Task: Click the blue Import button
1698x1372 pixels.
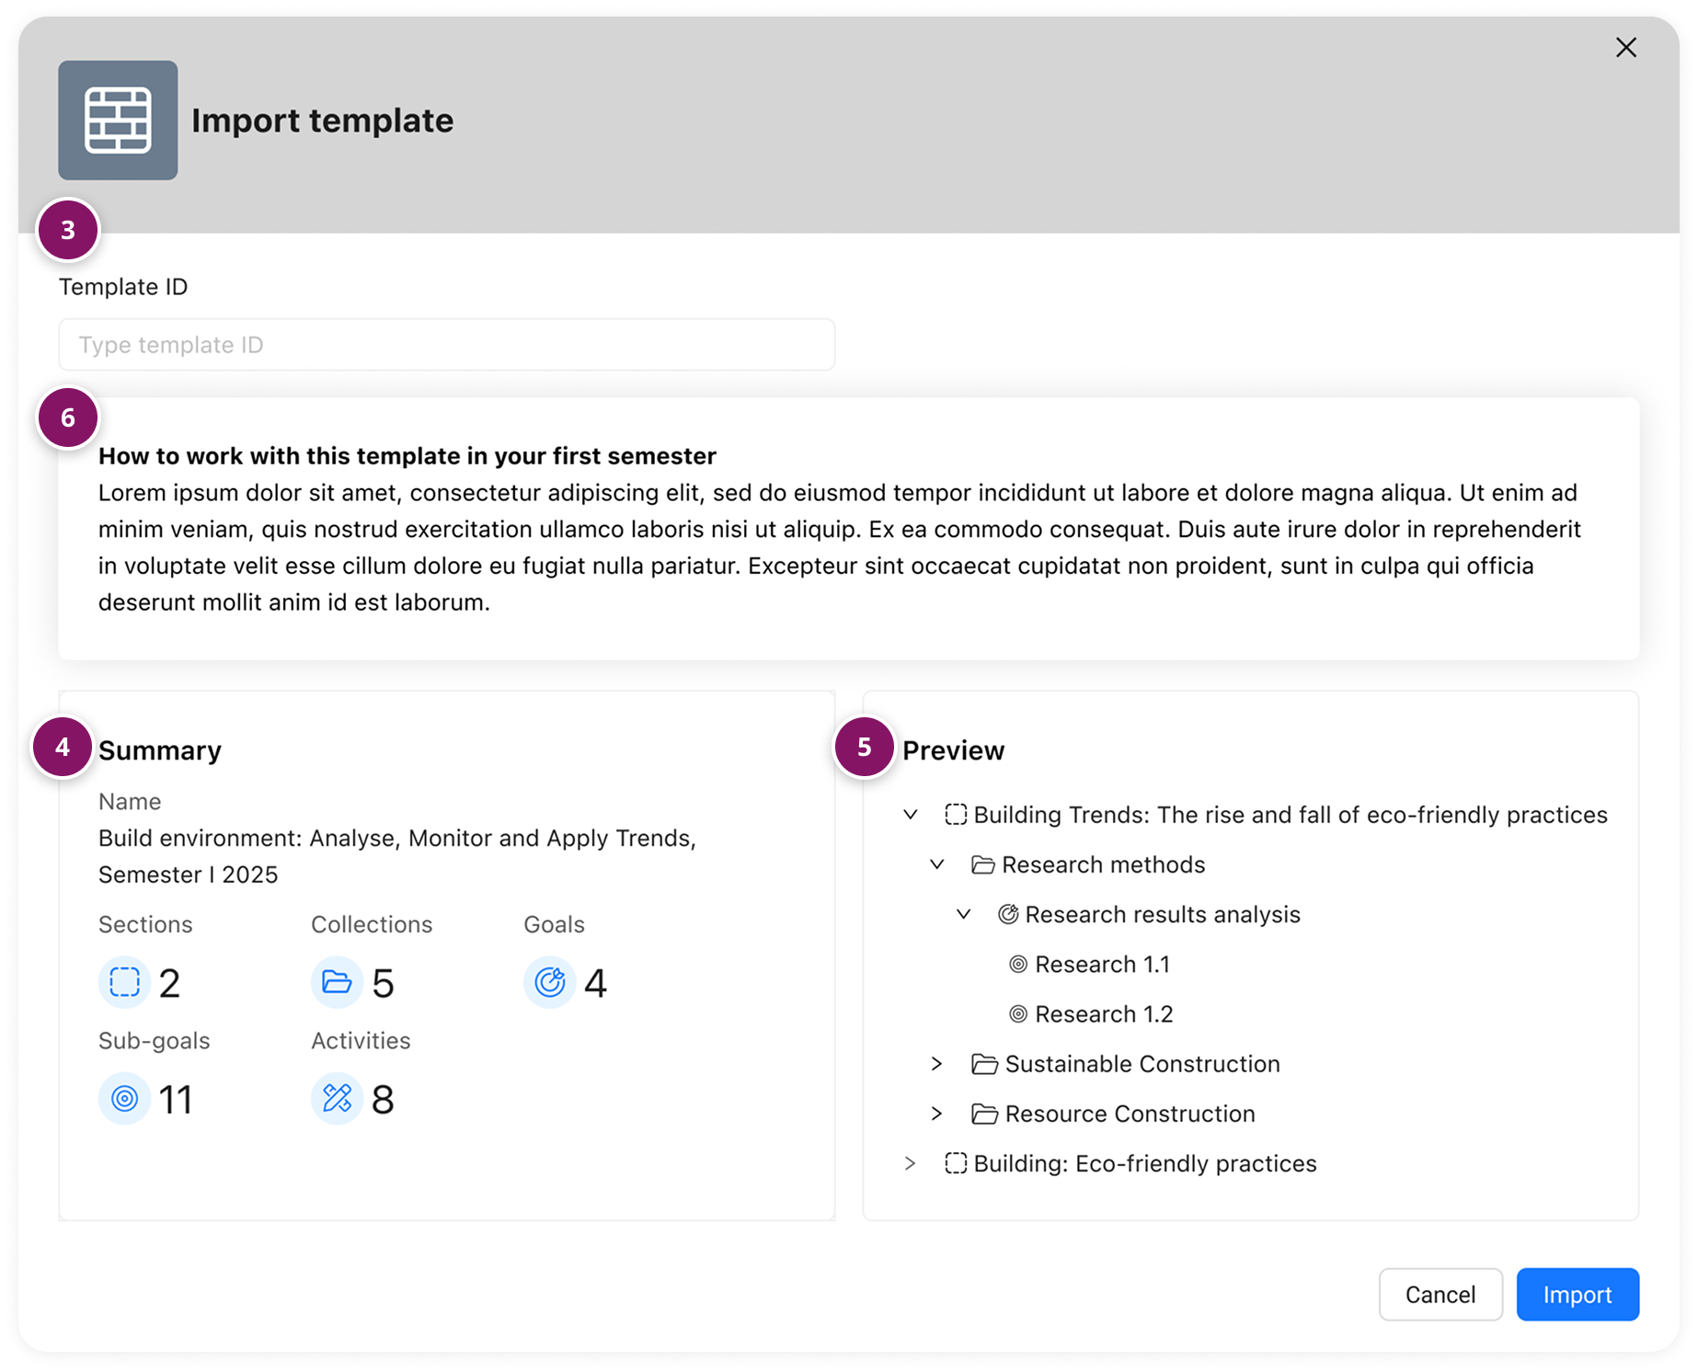Action: 1578,1294
